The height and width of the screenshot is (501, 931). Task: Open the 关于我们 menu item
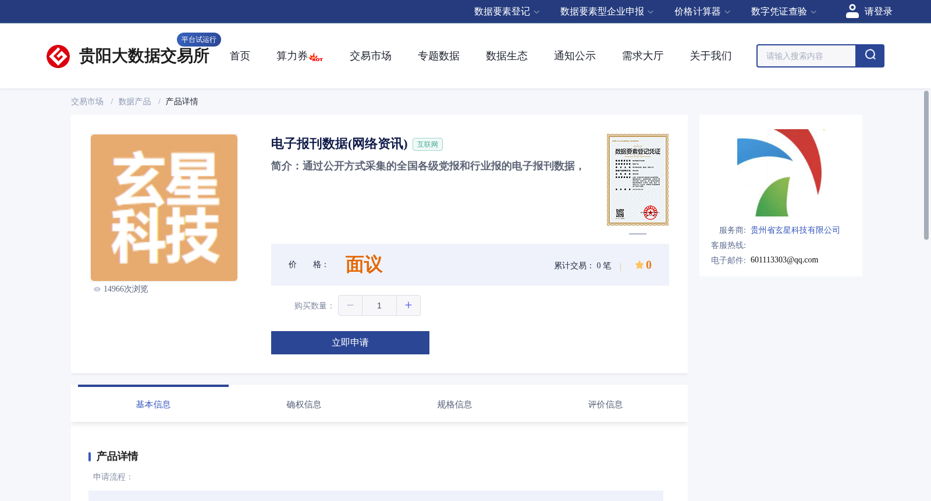click(x=711, y=56)
